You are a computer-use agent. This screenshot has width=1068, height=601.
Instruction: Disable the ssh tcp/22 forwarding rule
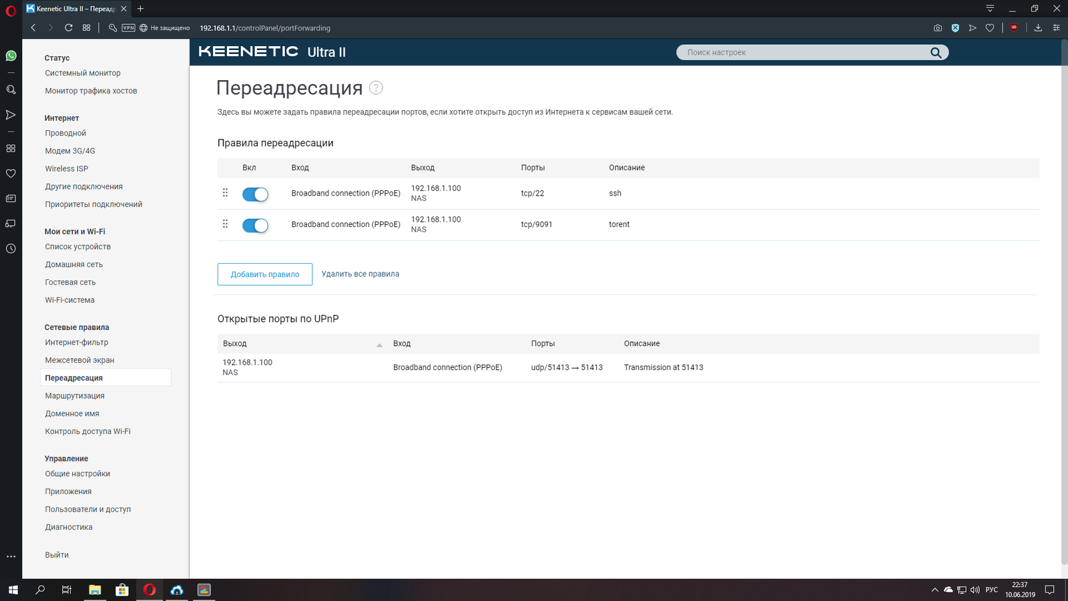pyautogui.click(x=255, y=194)
